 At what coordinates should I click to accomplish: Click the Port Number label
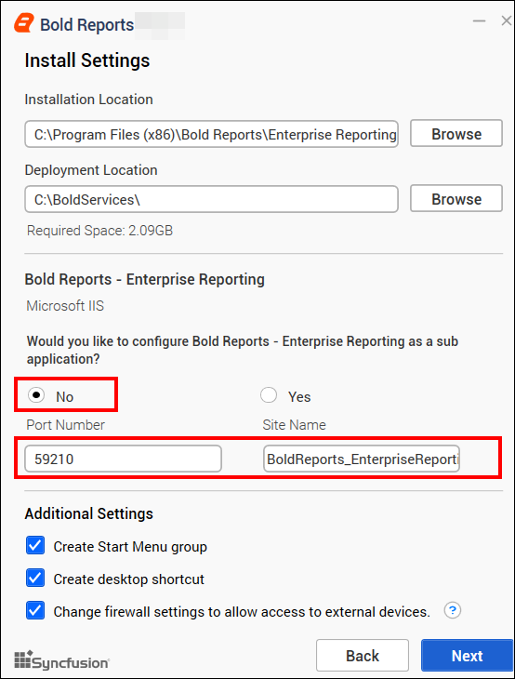click(66, 425)
